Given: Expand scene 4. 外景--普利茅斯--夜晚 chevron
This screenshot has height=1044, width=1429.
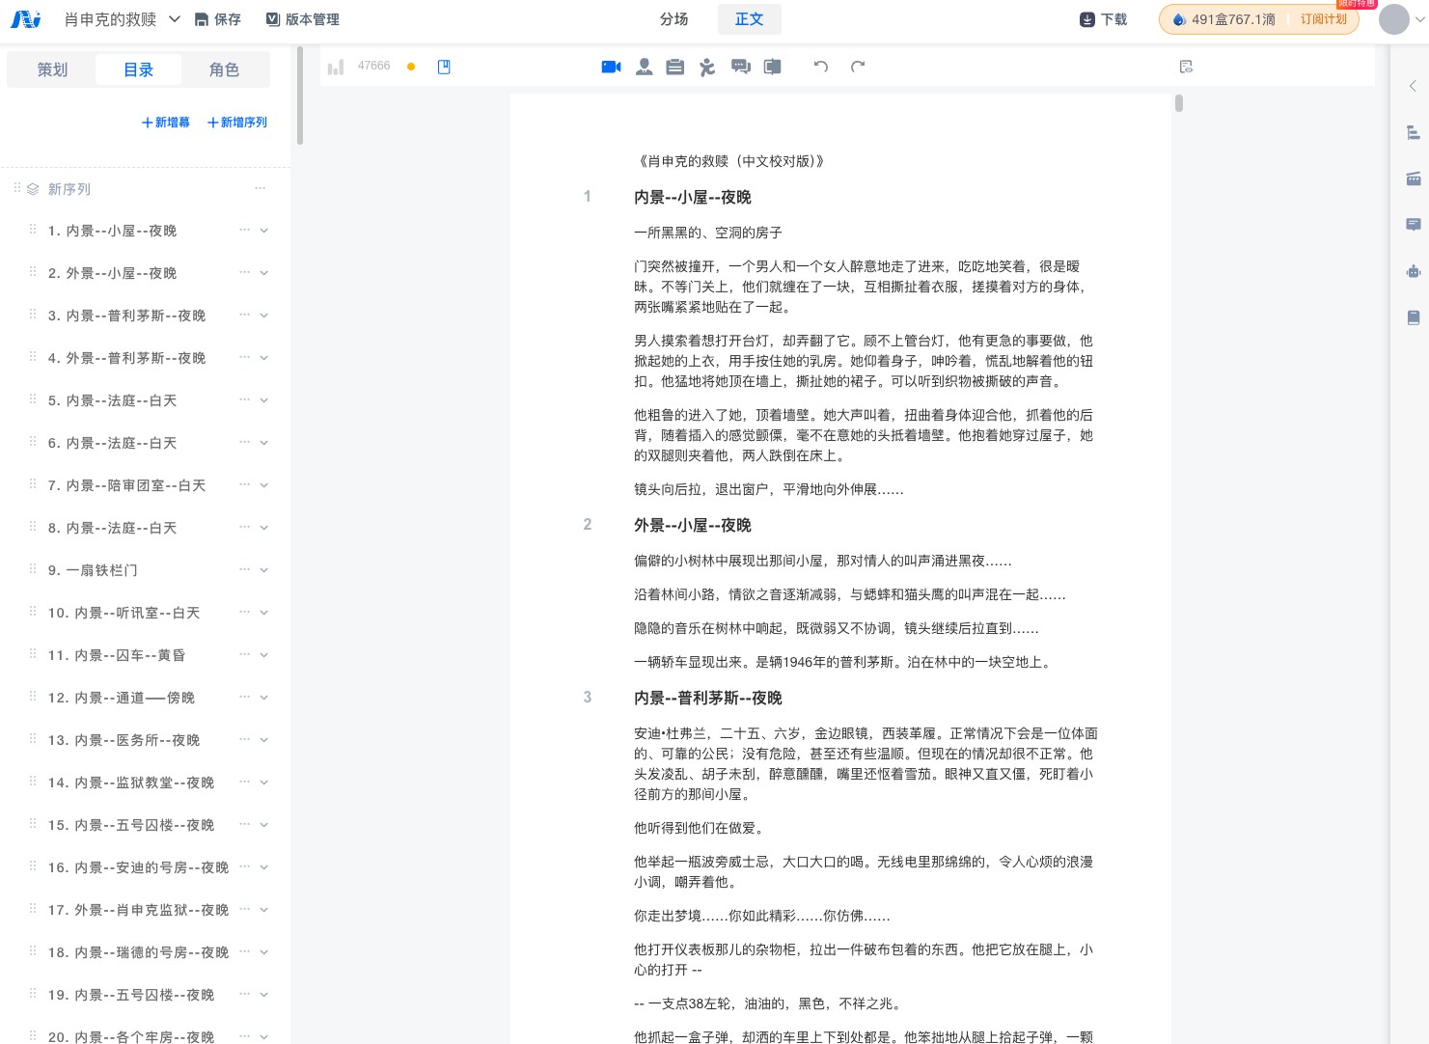Looking at the screenshot, I should 264,358.
